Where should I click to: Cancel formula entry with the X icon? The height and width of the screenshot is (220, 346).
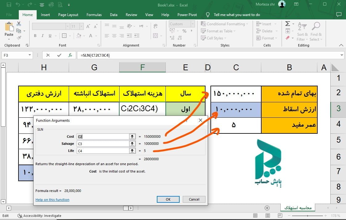(48, 55)
